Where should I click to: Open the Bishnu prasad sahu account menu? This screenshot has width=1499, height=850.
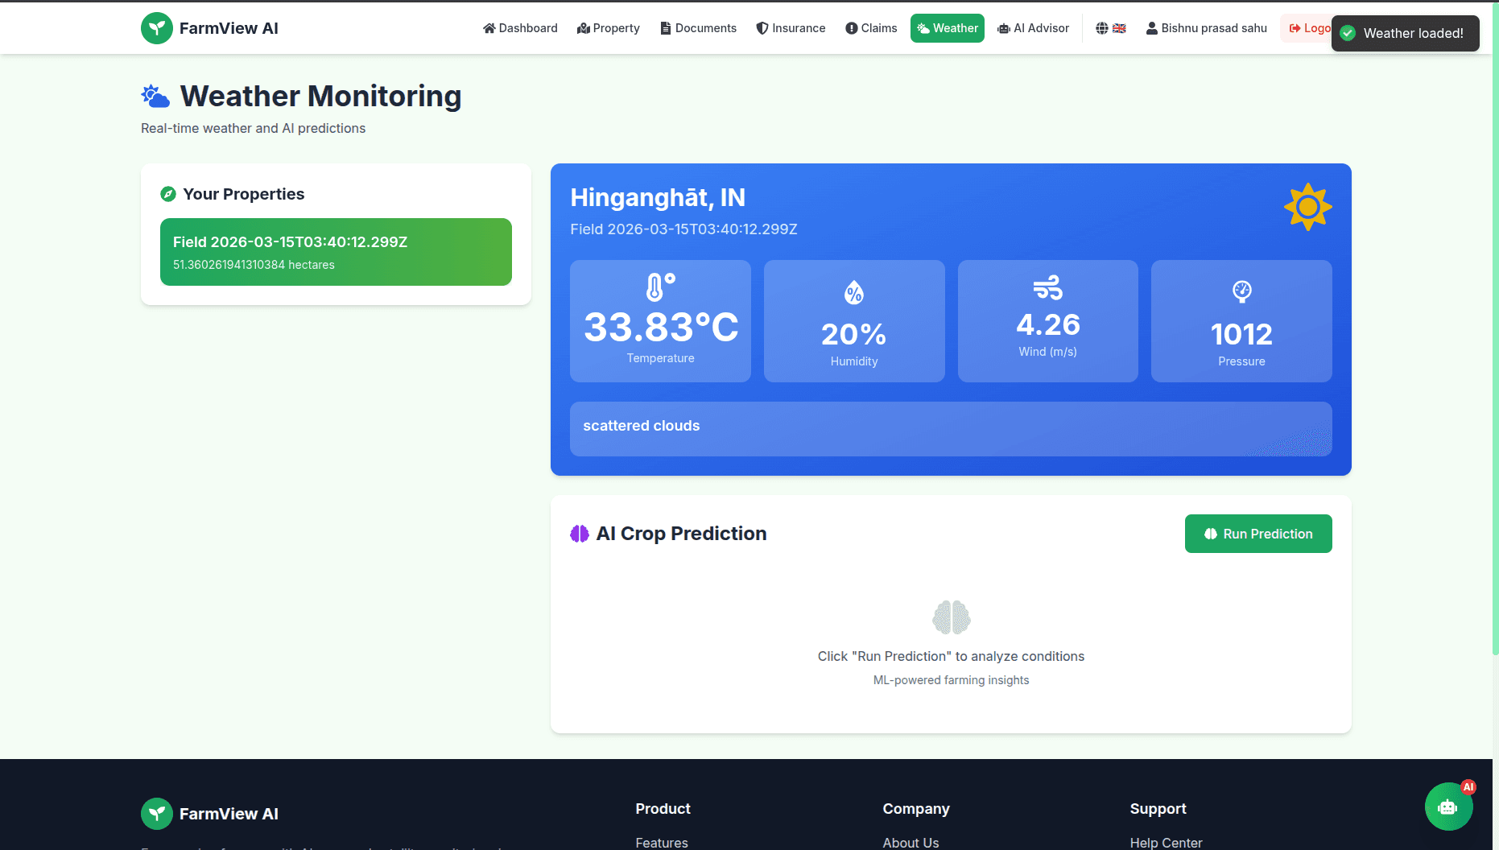[x=1206, y=28]
